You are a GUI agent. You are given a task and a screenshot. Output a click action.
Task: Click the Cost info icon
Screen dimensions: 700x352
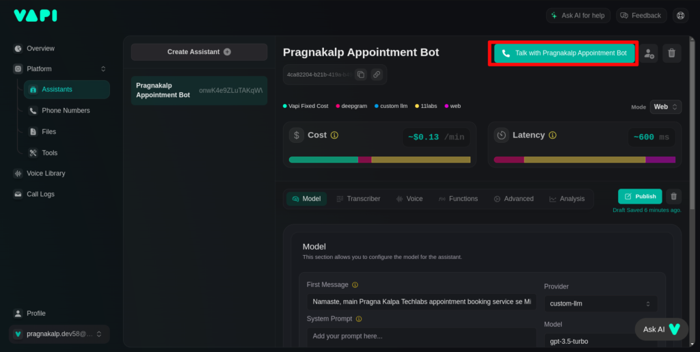pyautogui.click(x=334, y=135)
